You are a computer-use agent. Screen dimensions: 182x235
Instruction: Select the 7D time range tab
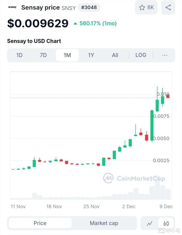[x=43, y=55]
